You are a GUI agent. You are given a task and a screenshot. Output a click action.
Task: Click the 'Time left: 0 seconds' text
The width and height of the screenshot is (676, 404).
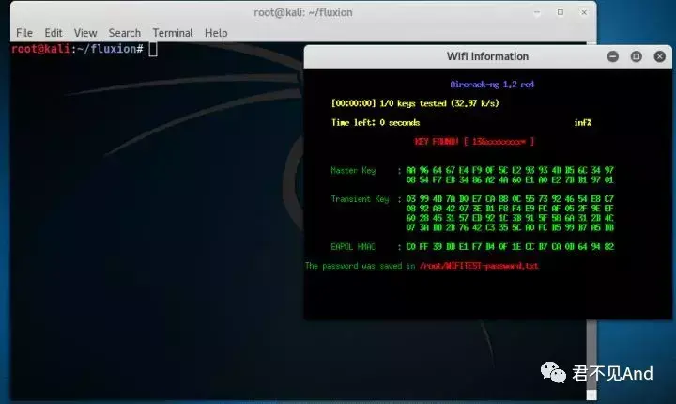pyautogui.click(x=376, y=122)
